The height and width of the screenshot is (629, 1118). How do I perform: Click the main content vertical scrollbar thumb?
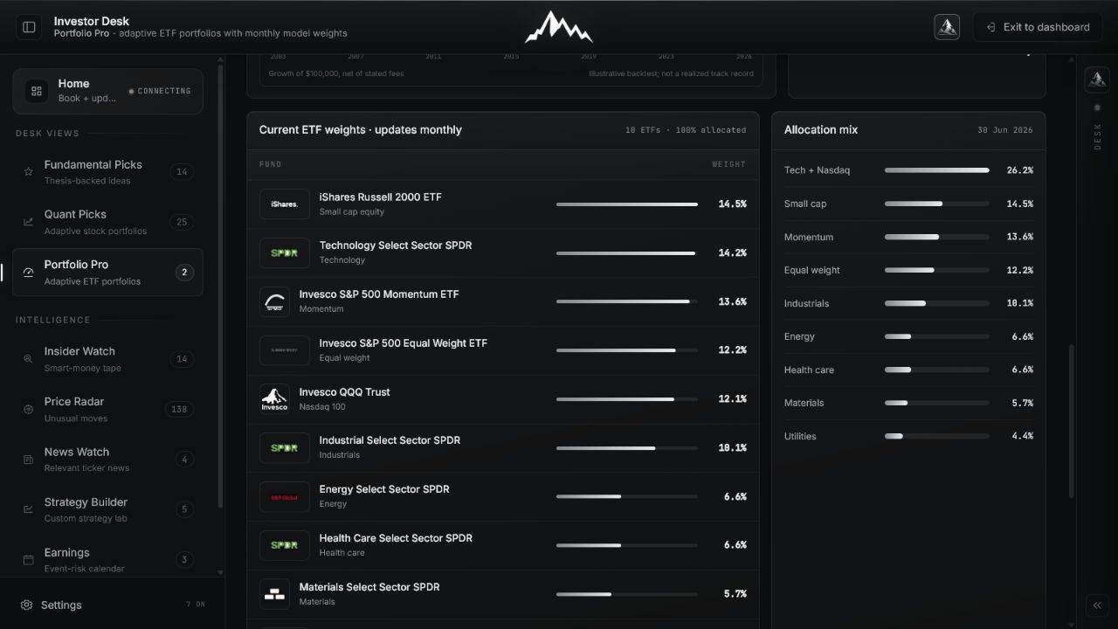[1071, 422]
